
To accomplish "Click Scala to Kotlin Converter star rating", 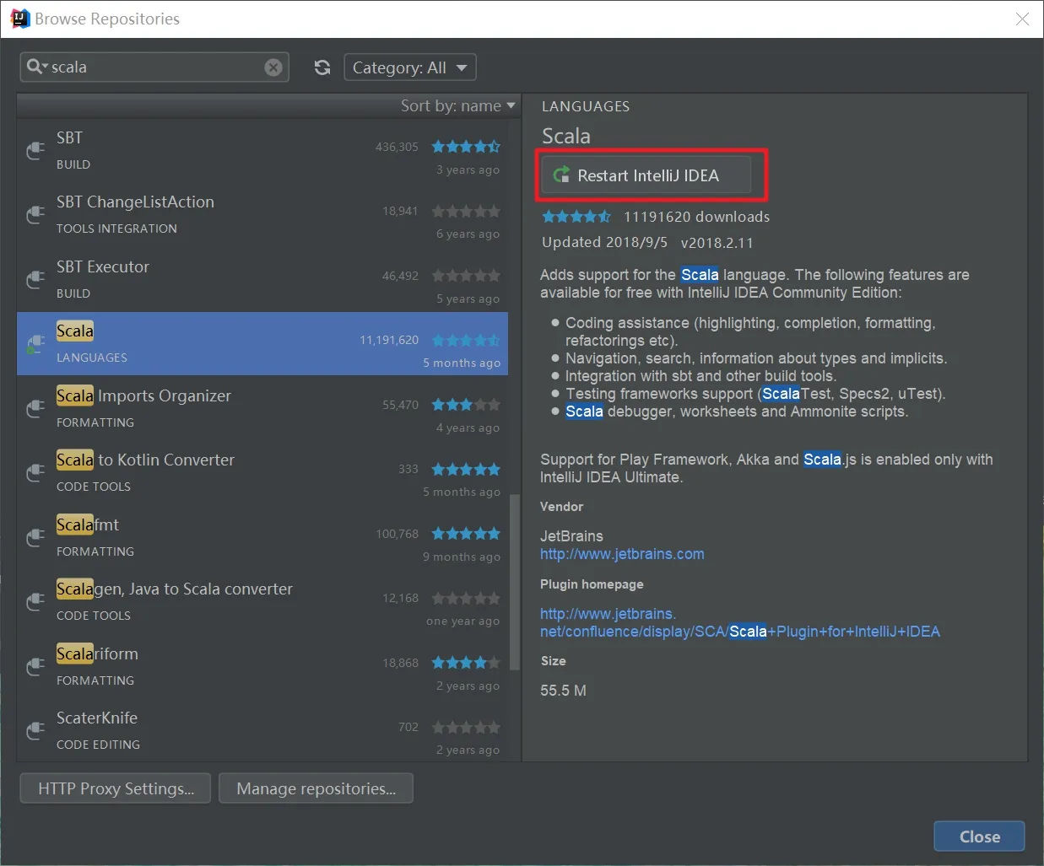I will (x=466, y=469).
